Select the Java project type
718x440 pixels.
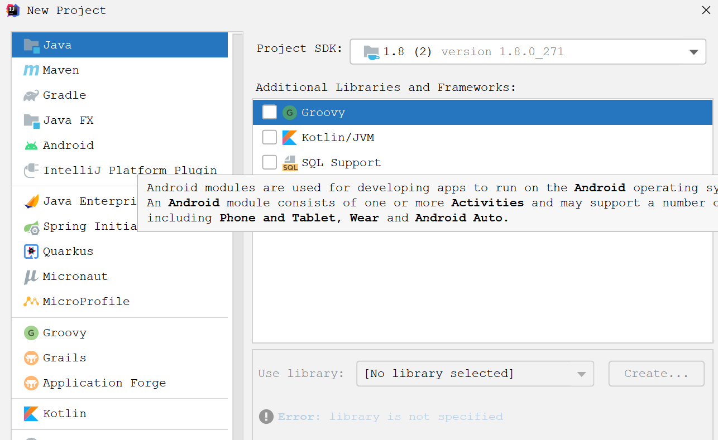point(119,45)
